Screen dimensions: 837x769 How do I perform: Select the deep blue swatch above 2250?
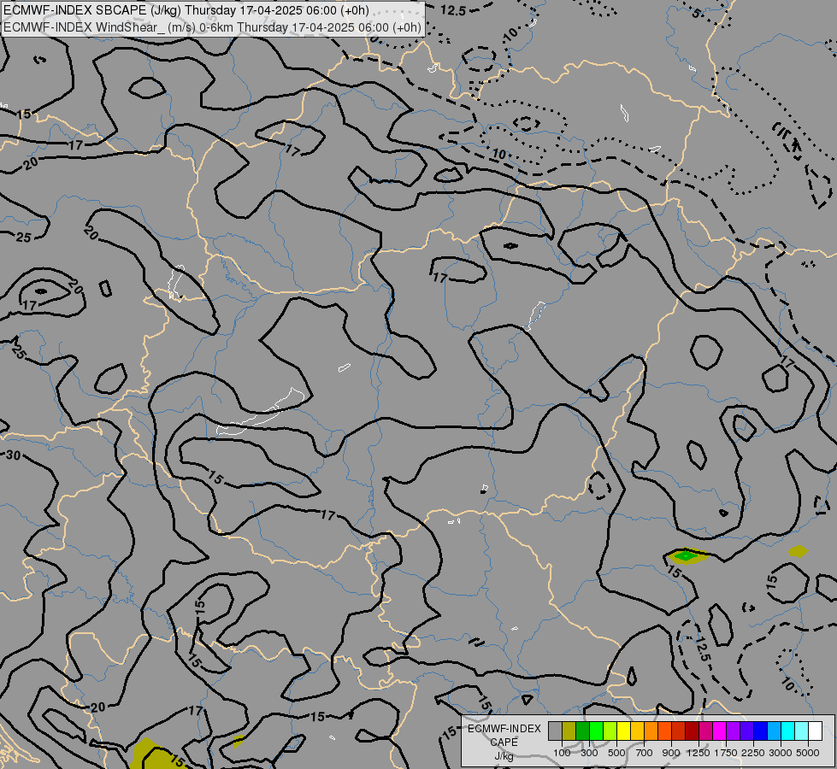coord(760,731)
